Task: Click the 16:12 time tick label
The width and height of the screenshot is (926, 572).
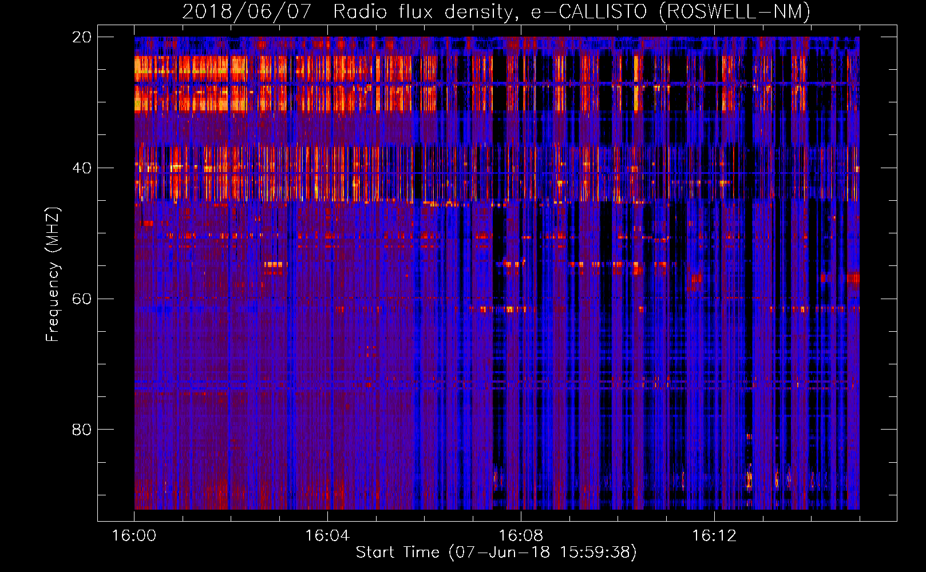Action: coord(714,536)
